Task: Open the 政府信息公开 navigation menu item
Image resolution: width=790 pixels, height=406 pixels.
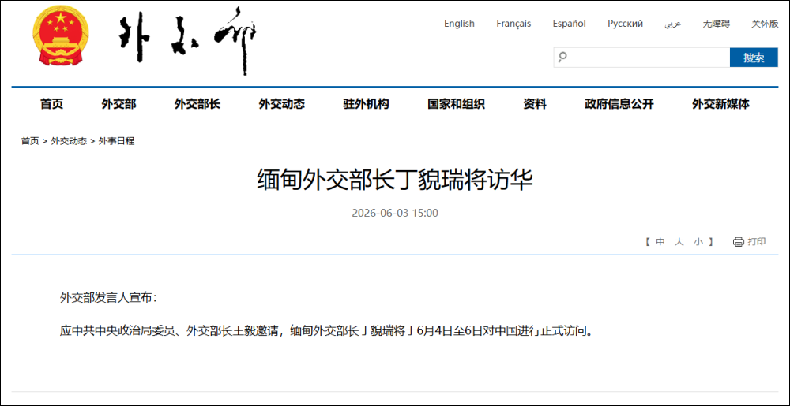Action: pos(619,104)
